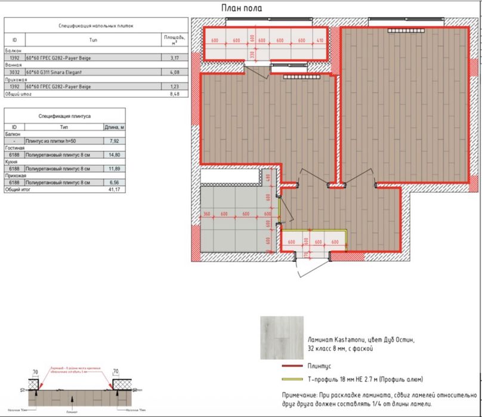The image size is (482, 417).
Task: Click the 'Площадь, м²' column header
Action: [174, 40]
